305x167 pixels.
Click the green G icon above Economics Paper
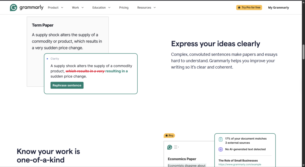[169, 147]
